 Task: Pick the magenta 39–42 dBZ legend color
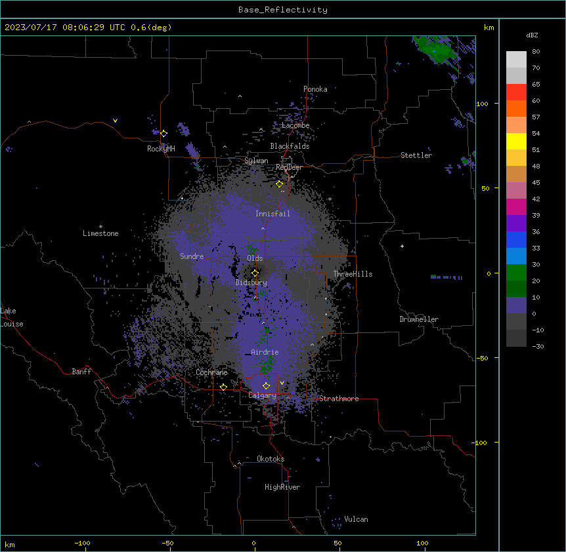click(x=516, y=207)
